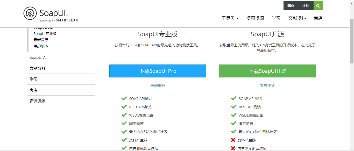Image resolution: width=354 pixels, height=151 pixels.
Task: Click the Pro column text 资料产生器
Action: 138,140
